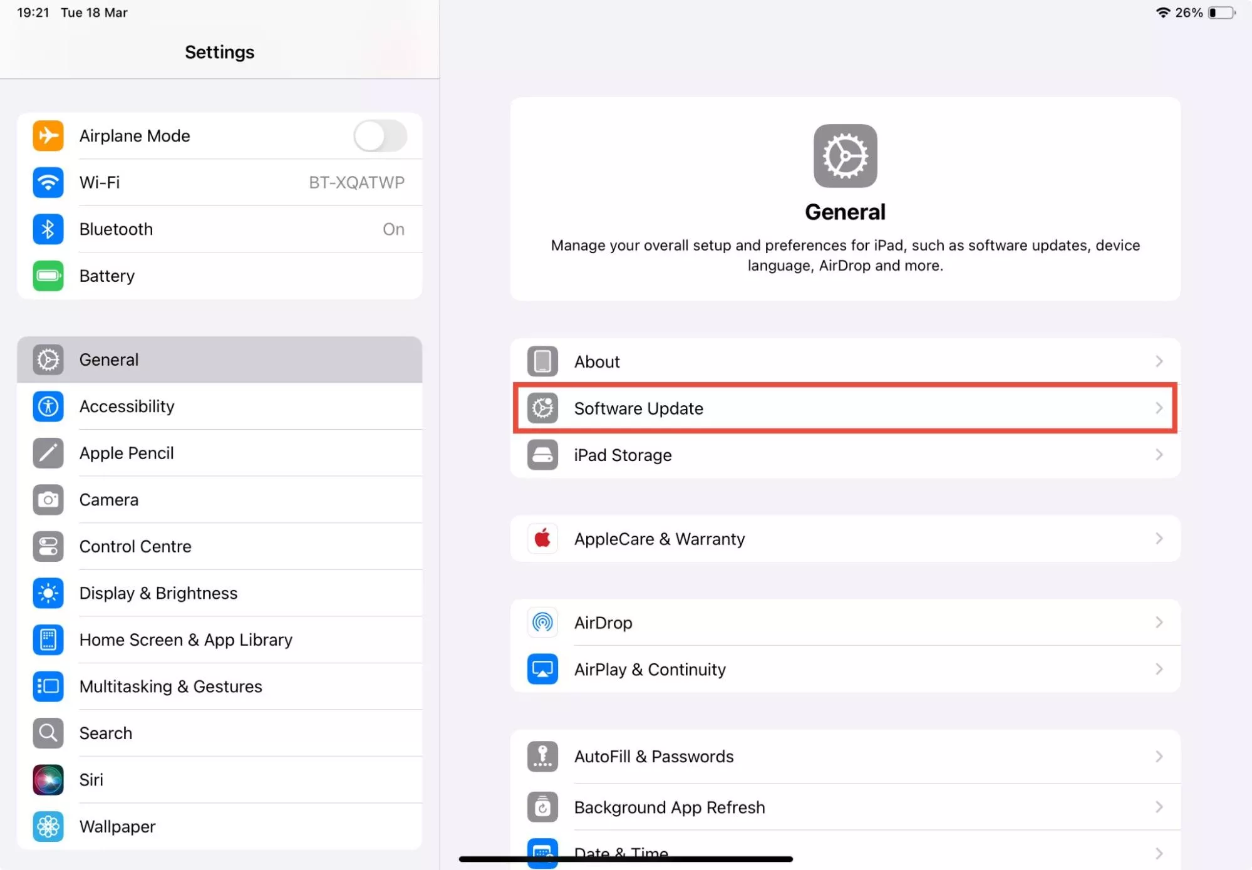The image size is (1252, 870).
Task: Toggle the Airplane Mode switch
Action: click(x=380, y=136)
